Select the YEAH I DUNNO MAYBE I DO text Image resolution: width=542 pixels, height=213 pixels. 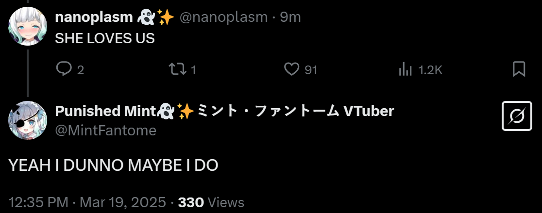(113, 166)
